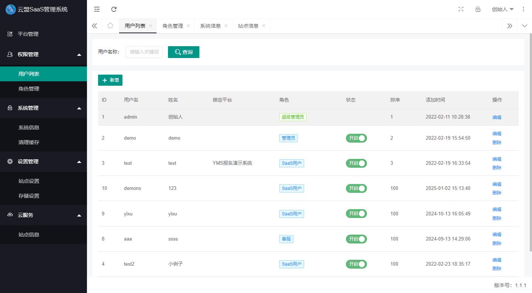Click the 新增 button to add a user
Viewport: 532px width, 293px height.
(110, 80)
